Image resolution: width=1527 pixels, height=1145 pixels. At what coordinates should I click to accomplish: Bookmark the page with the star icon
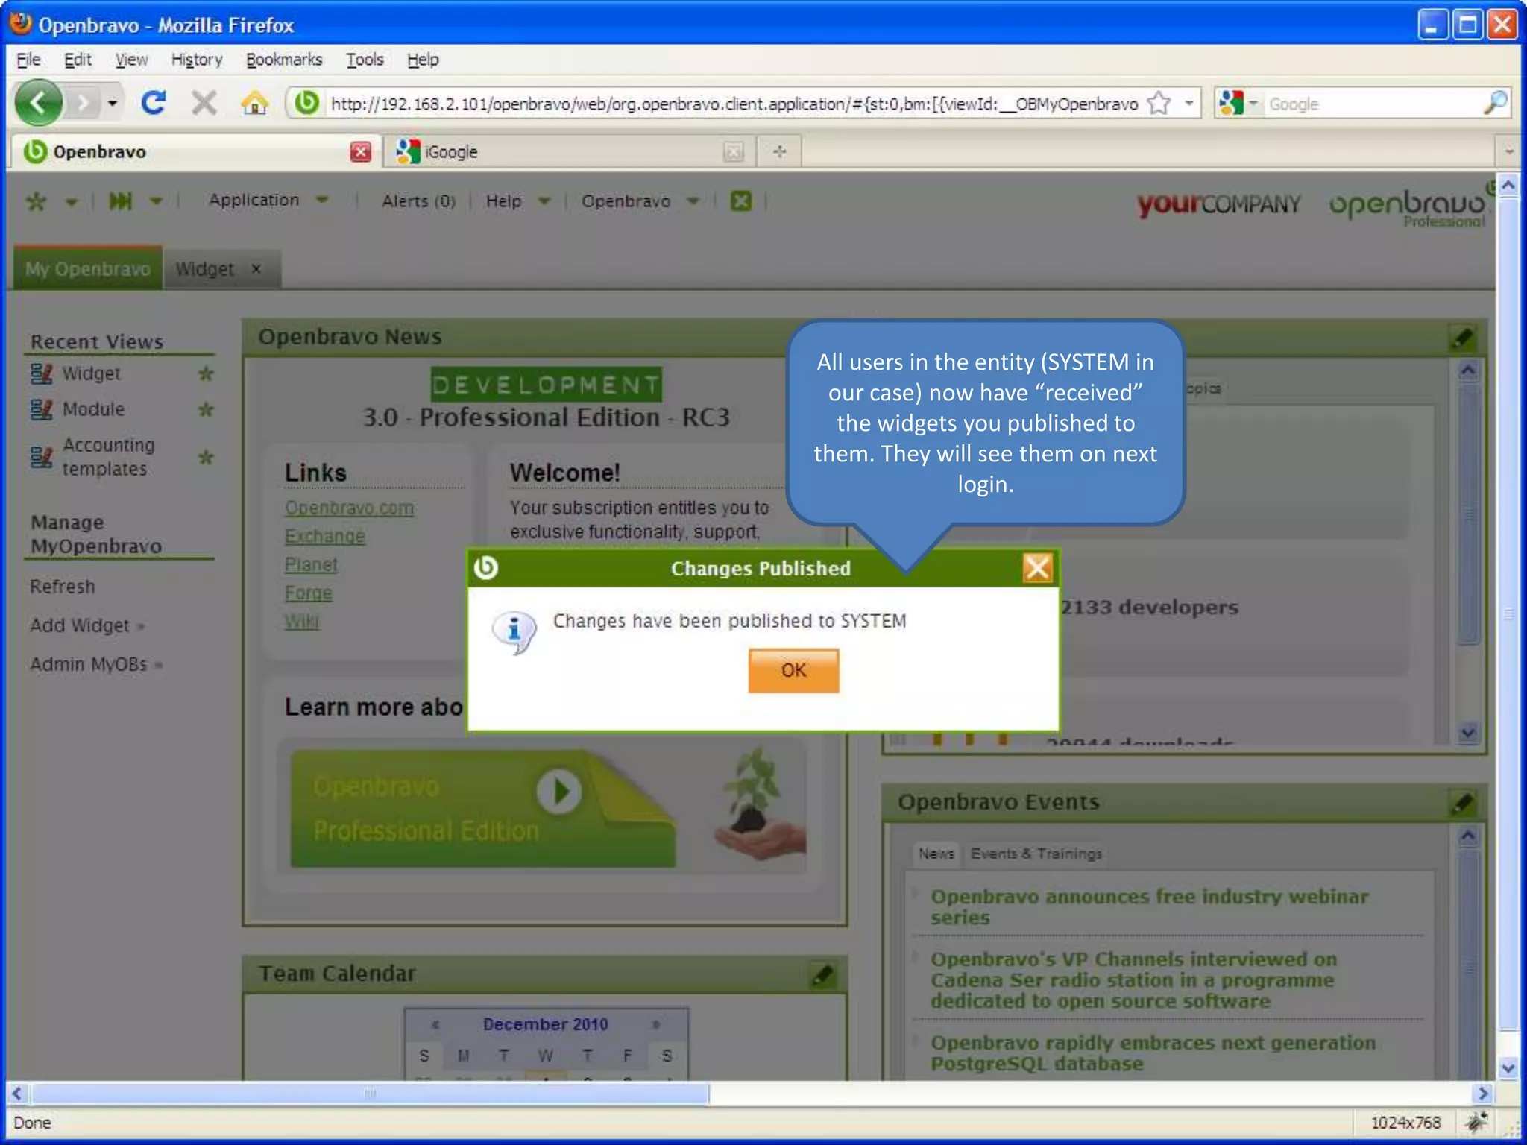(x=1159, y=103)
